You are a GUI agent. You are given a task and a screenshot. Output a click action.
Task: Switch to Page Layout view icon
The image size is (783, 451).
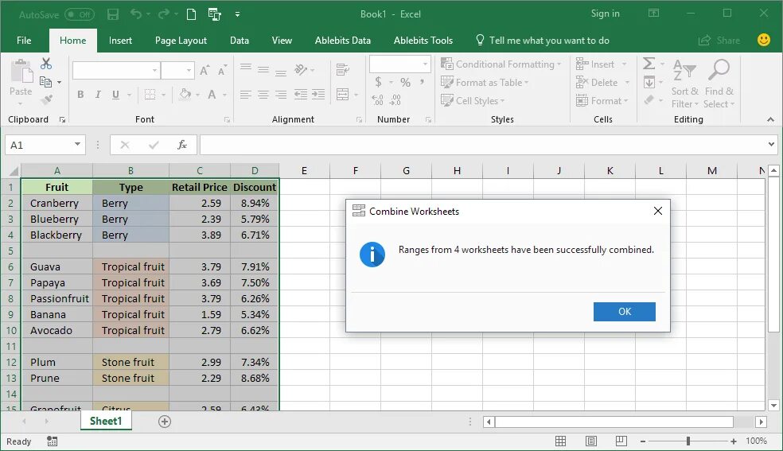pyautogui.click(x=591, y=441)
